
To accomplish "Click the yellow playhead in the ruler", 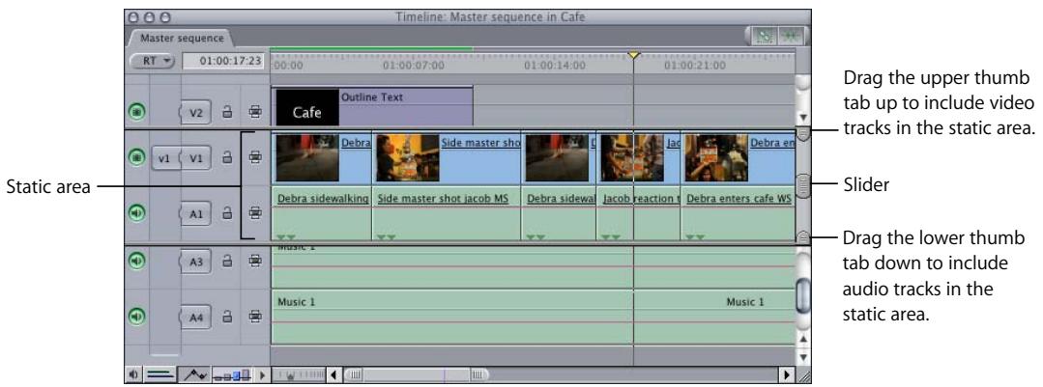I will point(634,55).
